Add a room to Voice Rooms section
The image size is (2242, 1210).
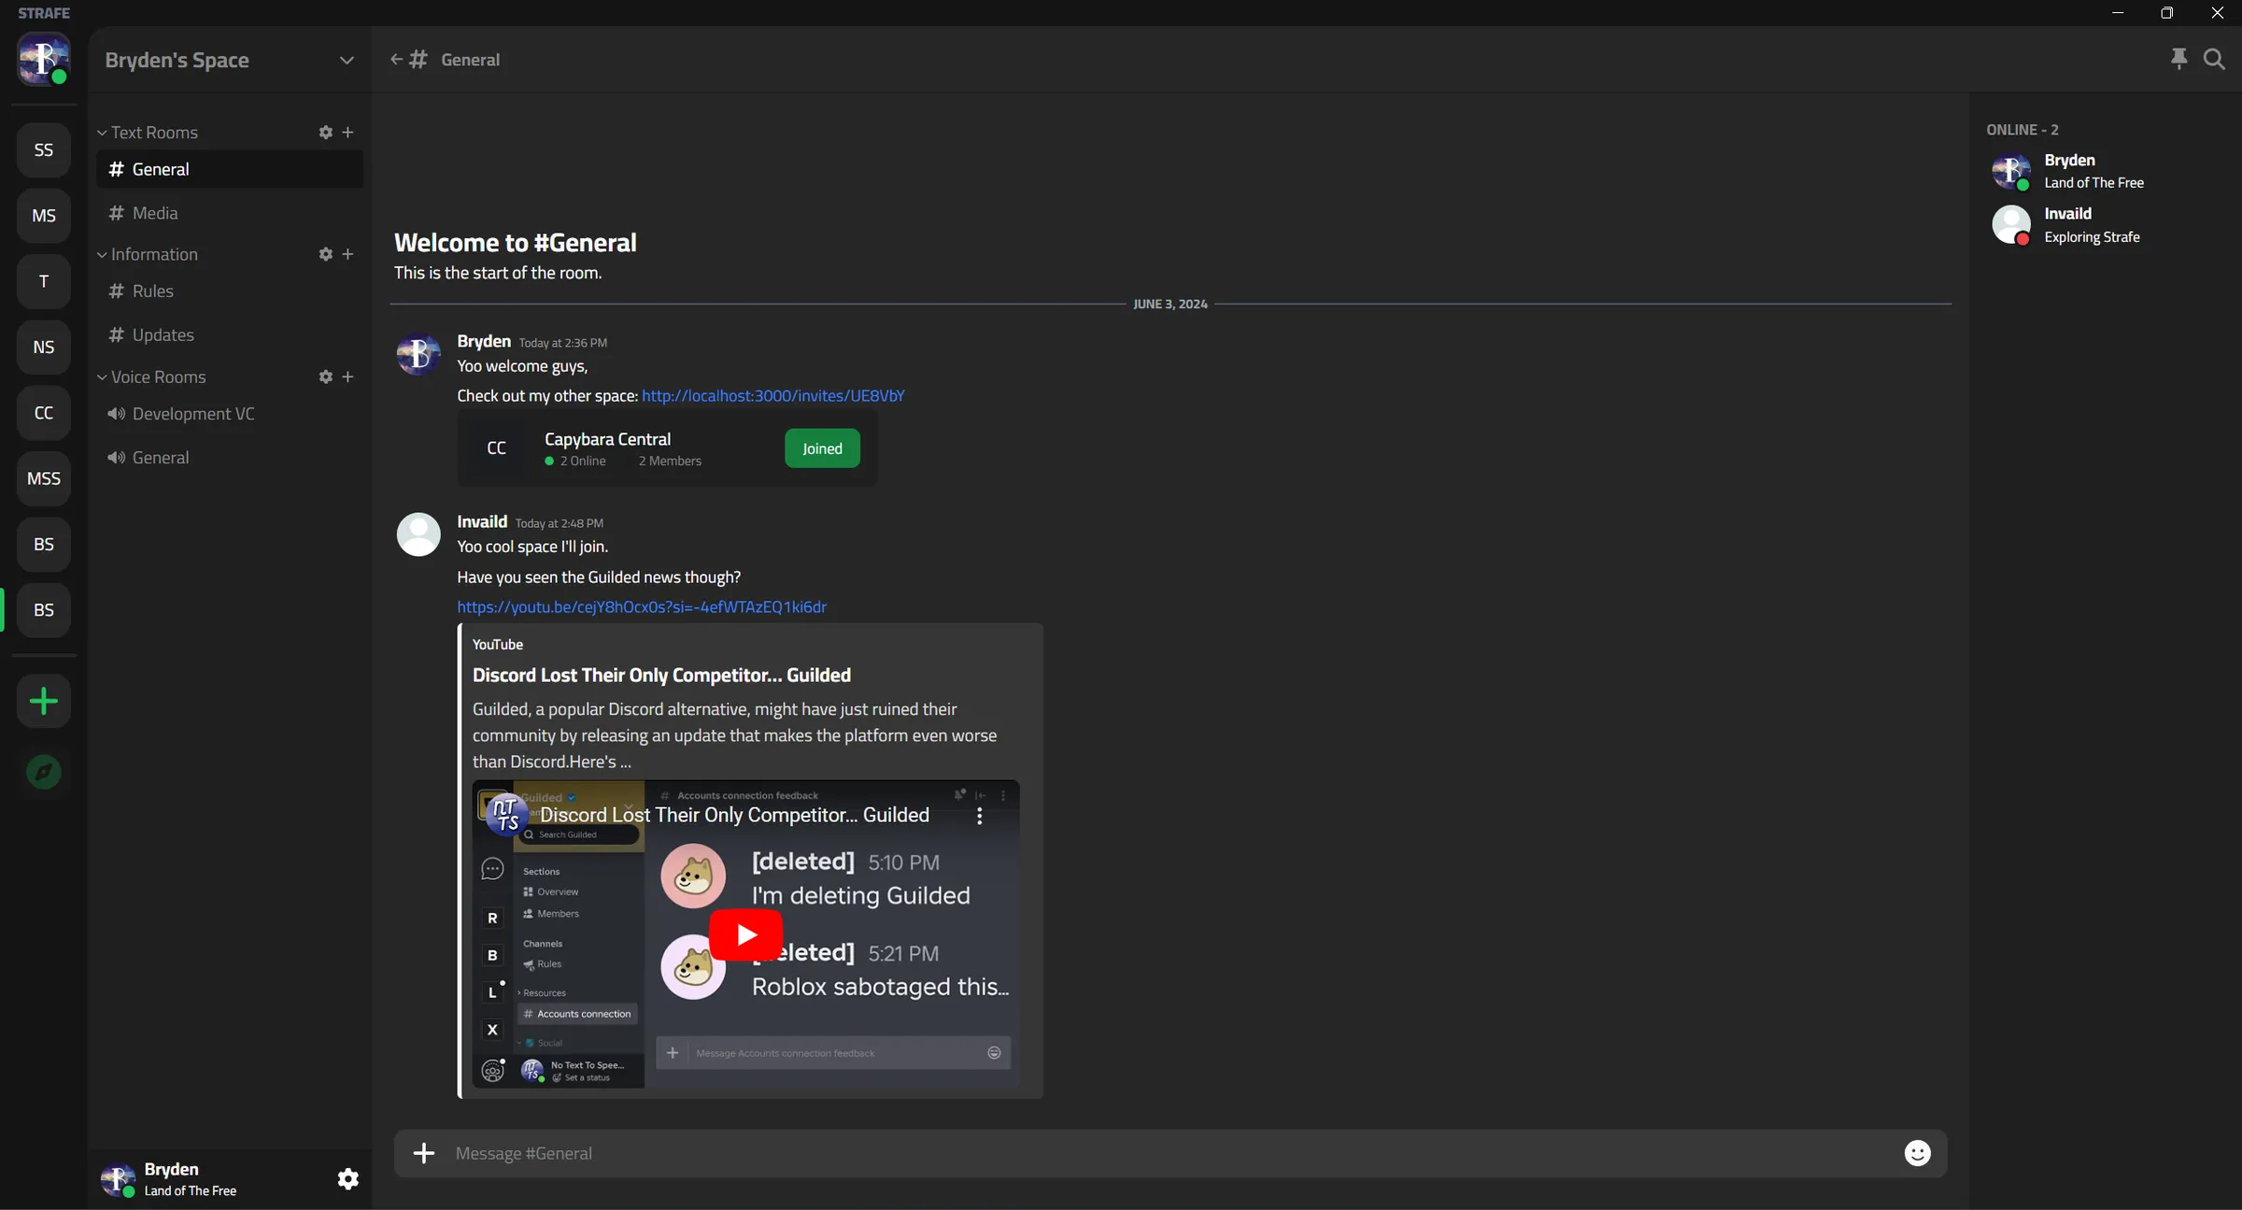pos(348,377)
